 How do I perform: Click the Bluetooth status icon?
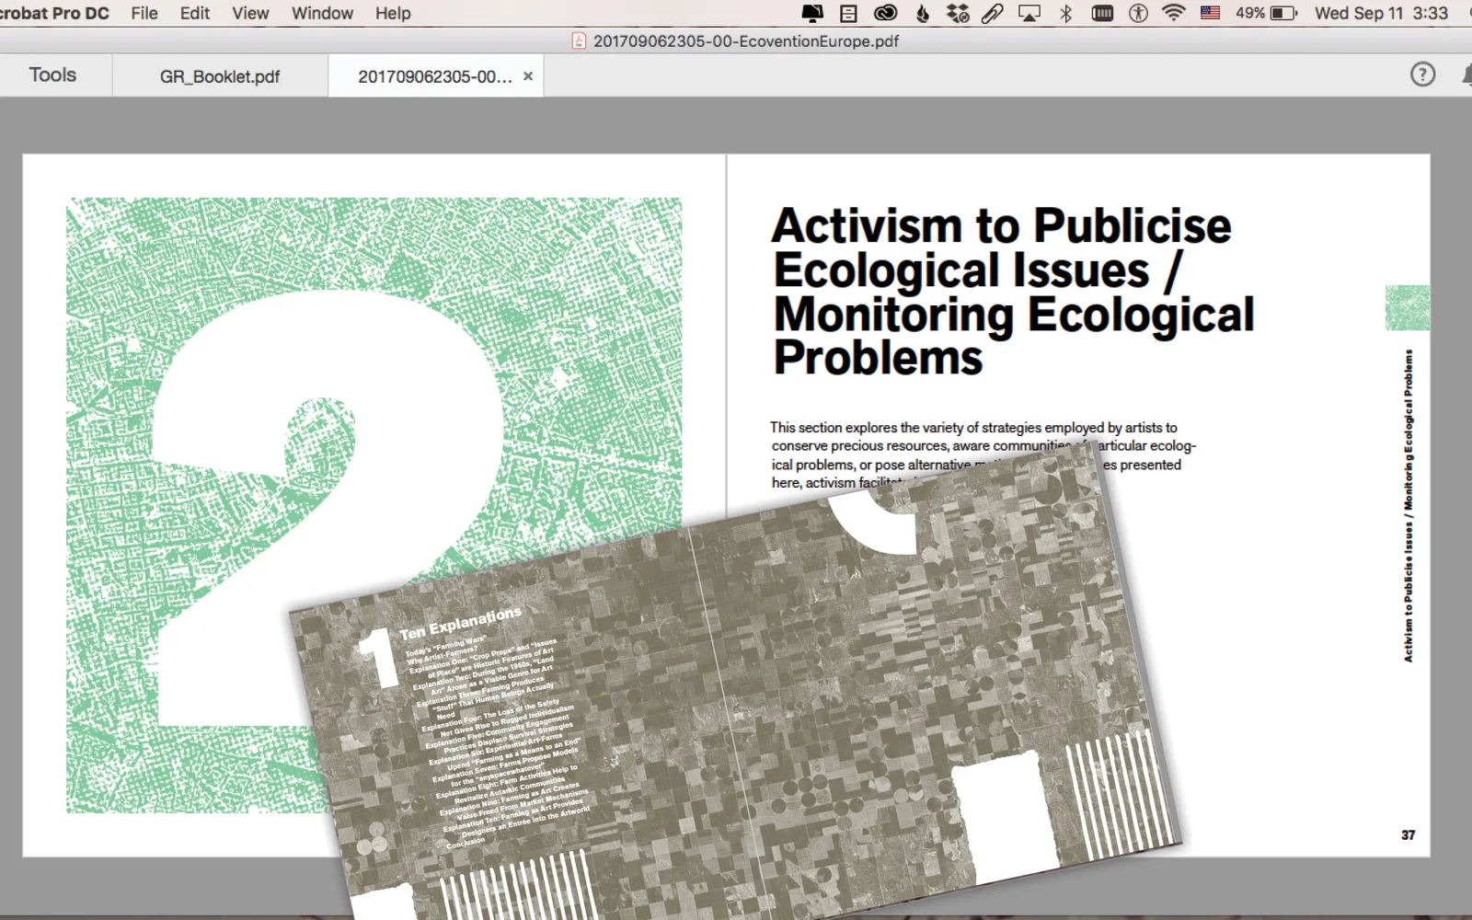1066,13
